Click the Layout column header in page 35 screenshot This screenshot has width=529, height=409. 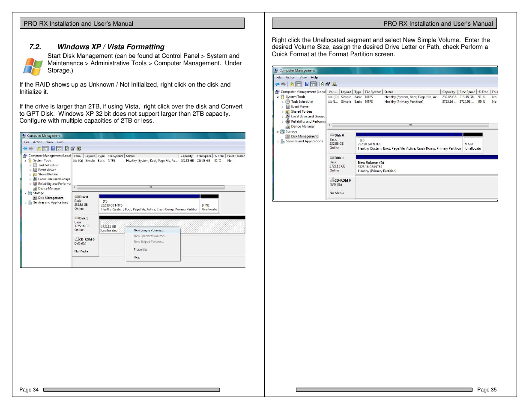point(346,92)
